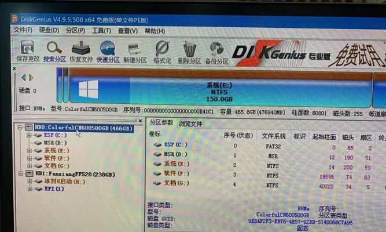
Task: Expand the 系统 (E:) tree node
Action: [x=30, y=151]
